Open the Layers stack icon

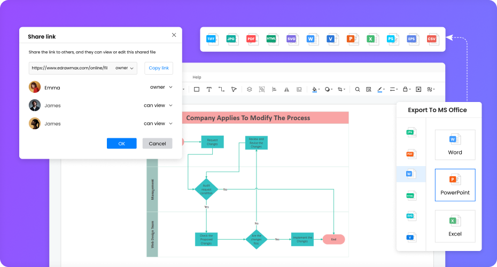249,90
